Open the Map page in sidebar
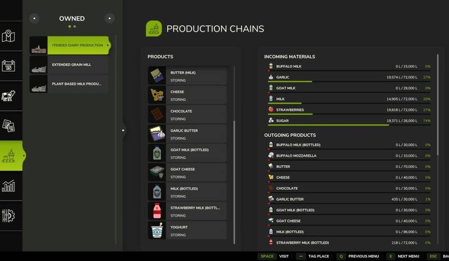Image resolution: width=449 pixels, height=261 pixels. point(8,36)
